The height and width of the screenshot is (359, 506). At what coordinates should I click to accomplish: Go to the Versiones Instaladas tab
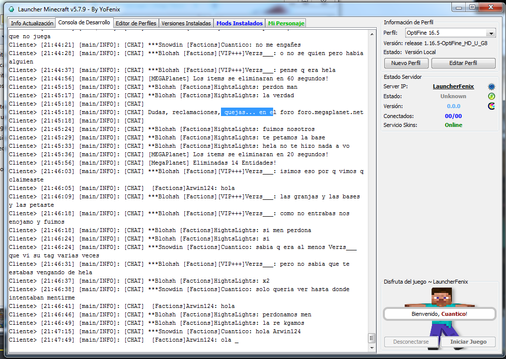coord(186,23)
